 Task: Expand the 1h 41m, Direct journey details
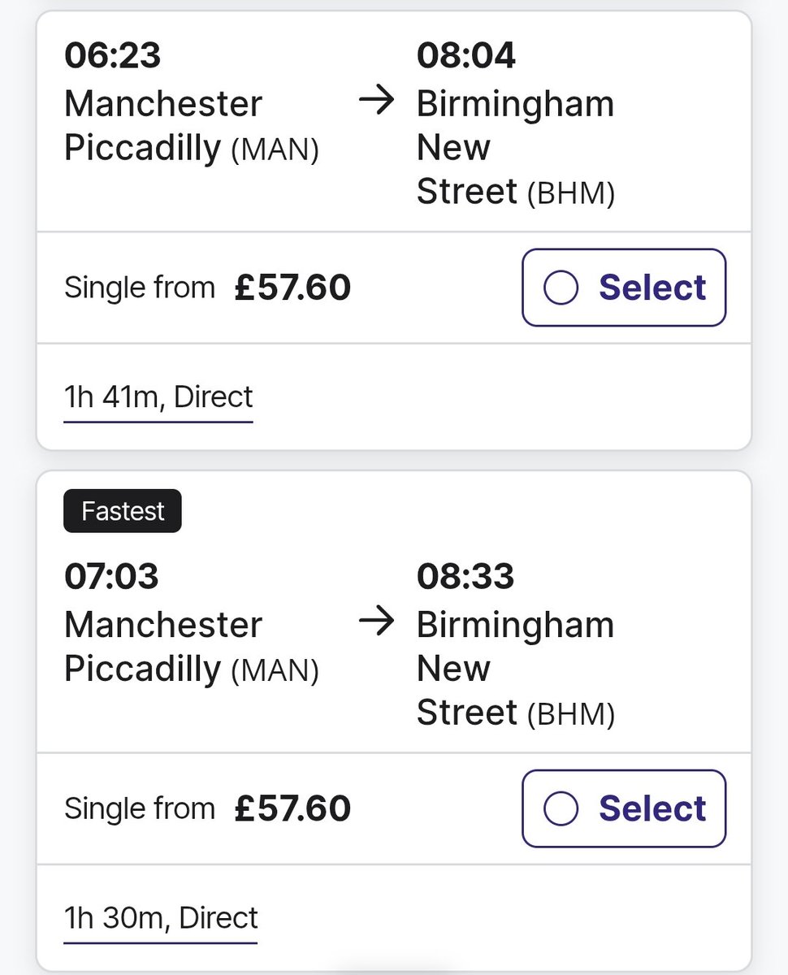[158, 397]
